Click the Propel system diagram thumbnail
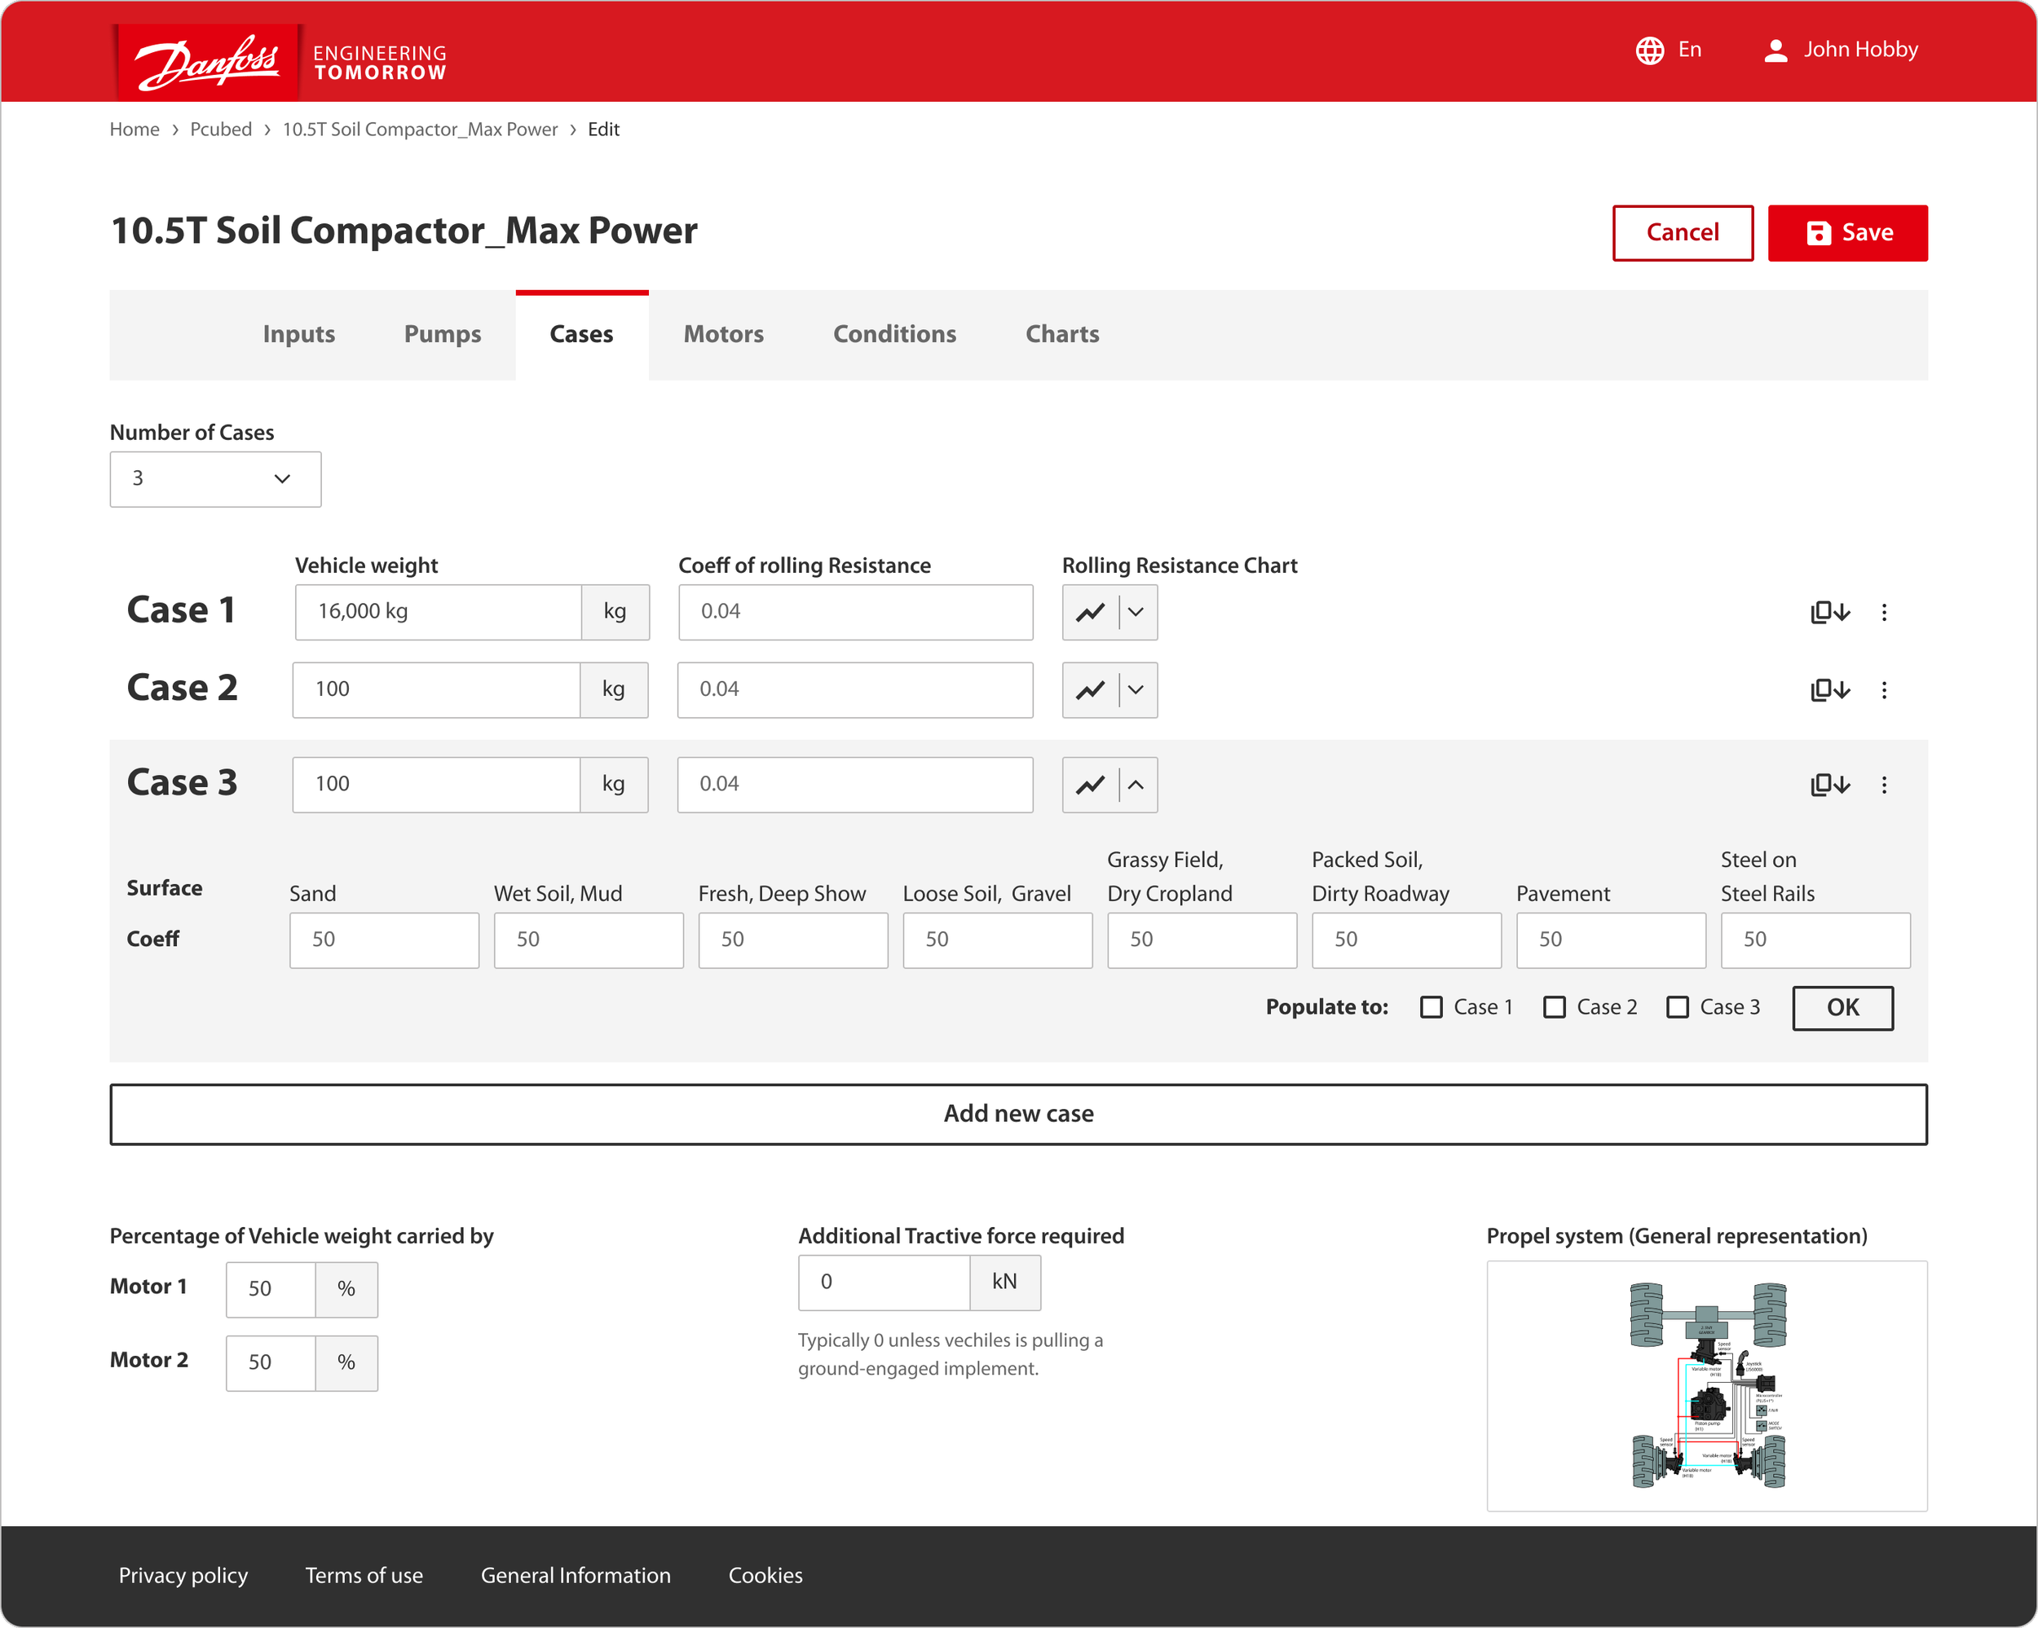This screenshot has width=2038, height=1628. pos(1706,1385)
